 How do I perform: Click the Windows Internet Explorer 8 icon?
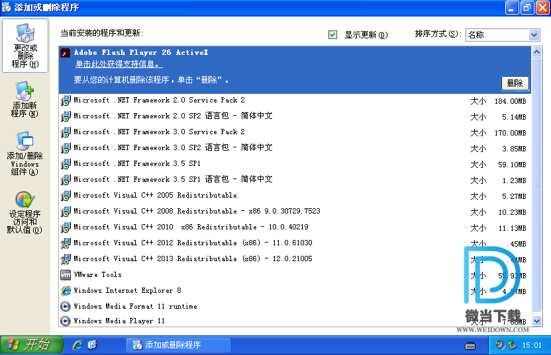tap(66, 291)
